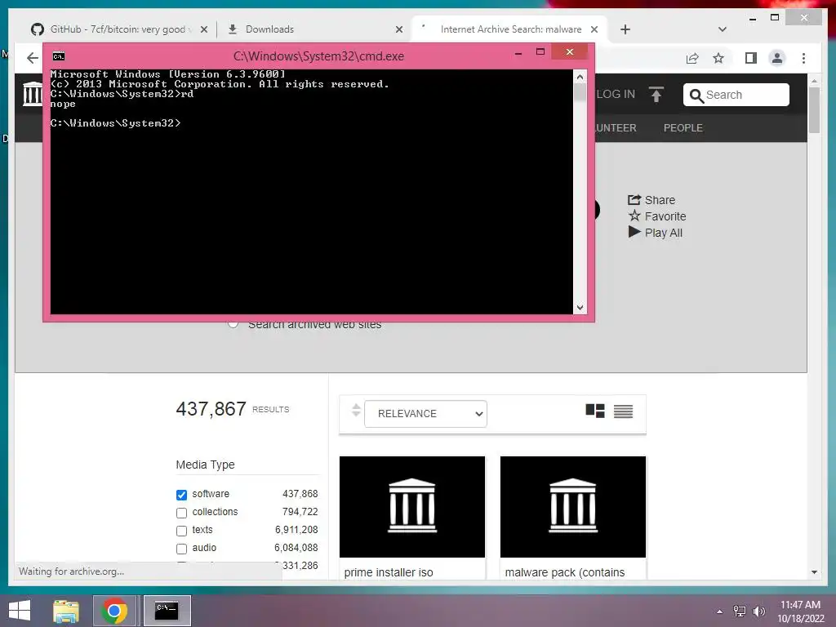Click malware pack thumbnail image
This screenshot has width=836, height=627.
(x=573, y=506)
